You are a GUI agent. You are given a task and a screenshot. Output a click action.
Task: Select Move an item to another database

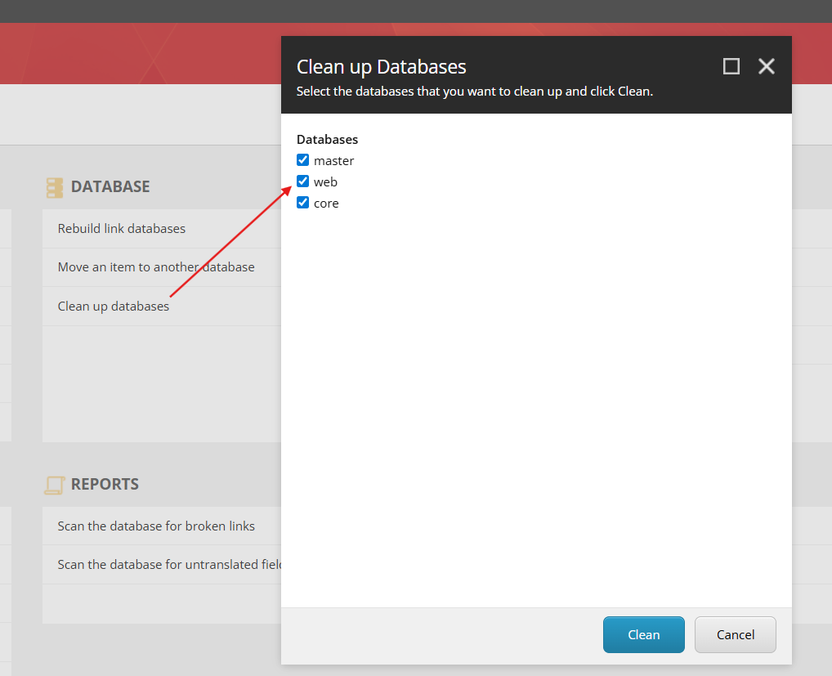click(156, 267)
